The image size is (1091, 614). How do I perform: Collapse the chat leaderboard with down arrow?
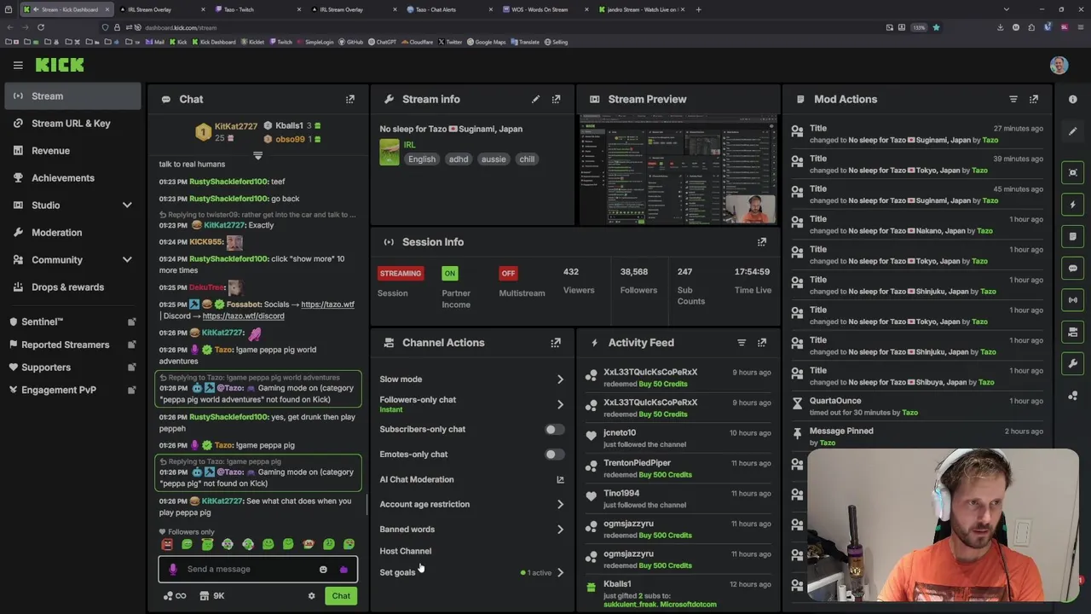click(x=257, y=156)
